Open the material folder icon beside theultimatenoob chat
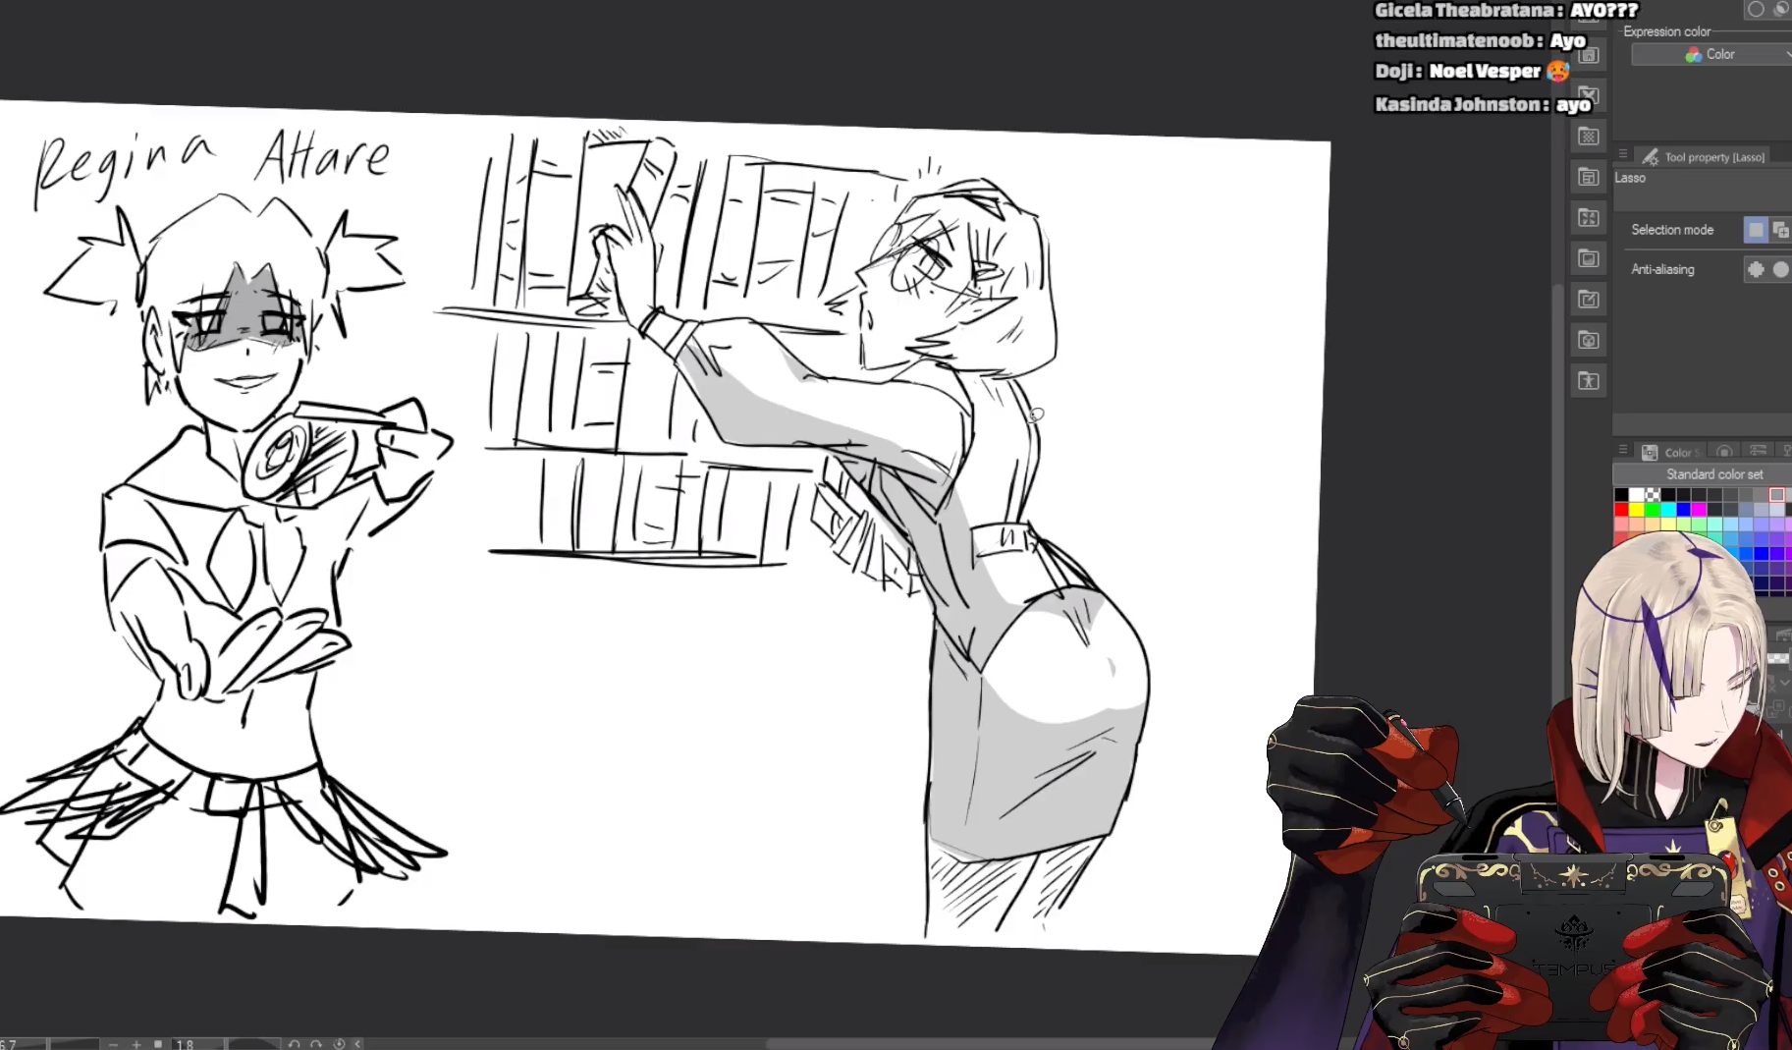This screenshot has width=1792, height=1050. point(1589,55)
